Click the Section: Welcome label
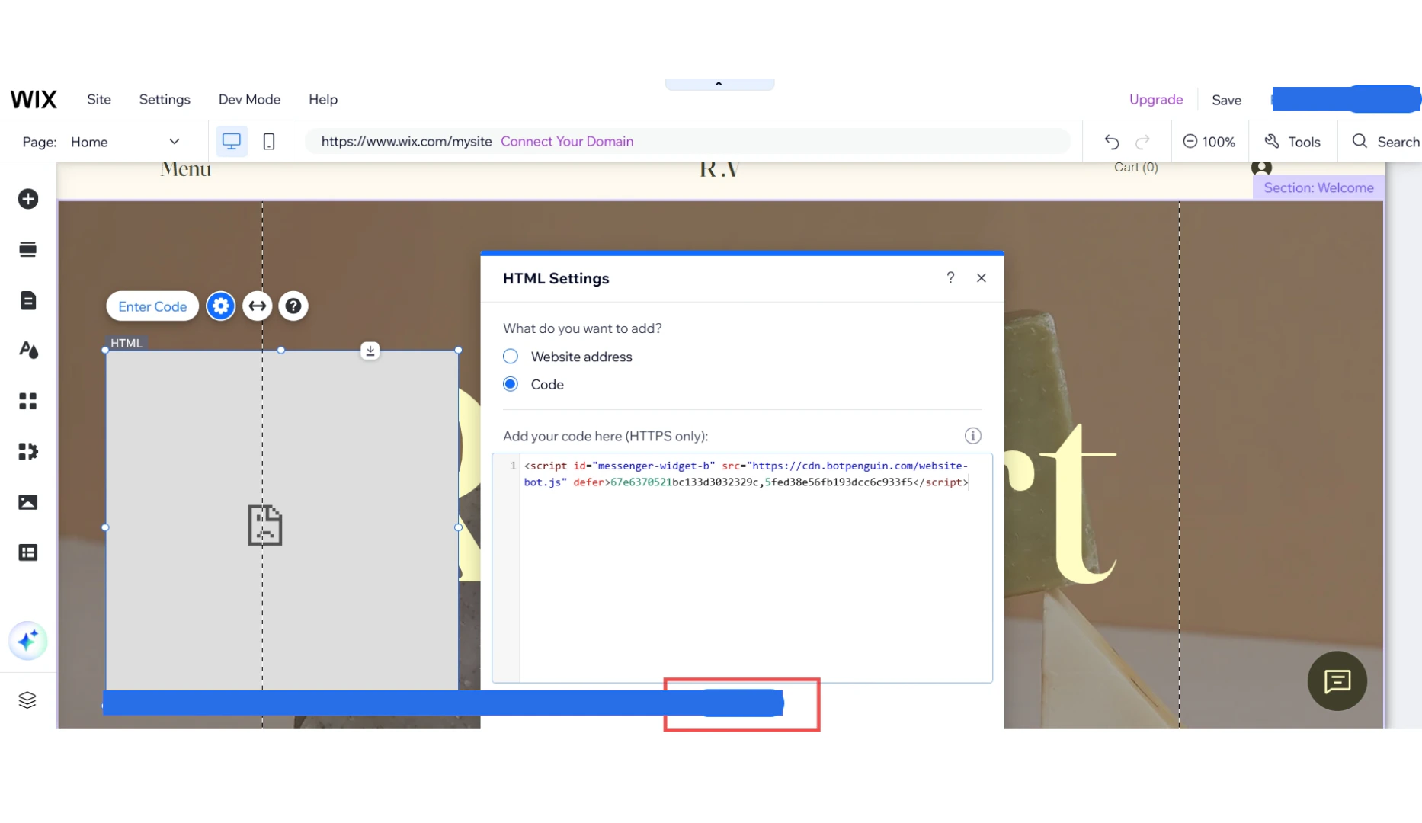 click(x=1319, y=187)
